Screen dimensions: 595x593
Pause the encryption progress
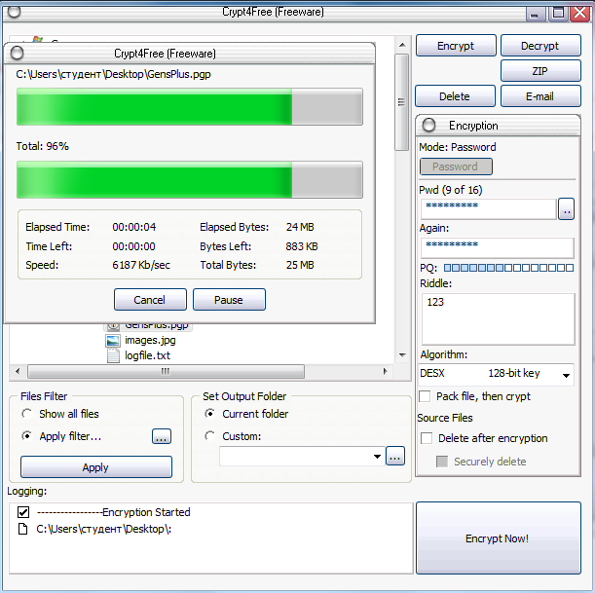click(x=229, y=300)
